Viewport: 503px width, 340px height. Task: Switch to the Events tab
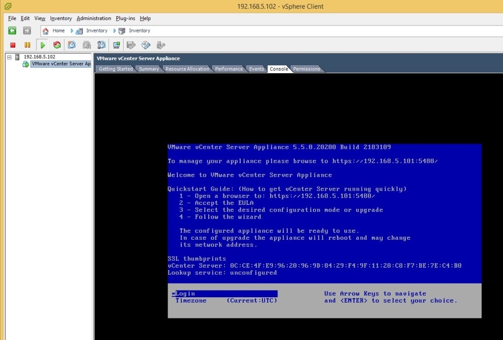[256, 69]
